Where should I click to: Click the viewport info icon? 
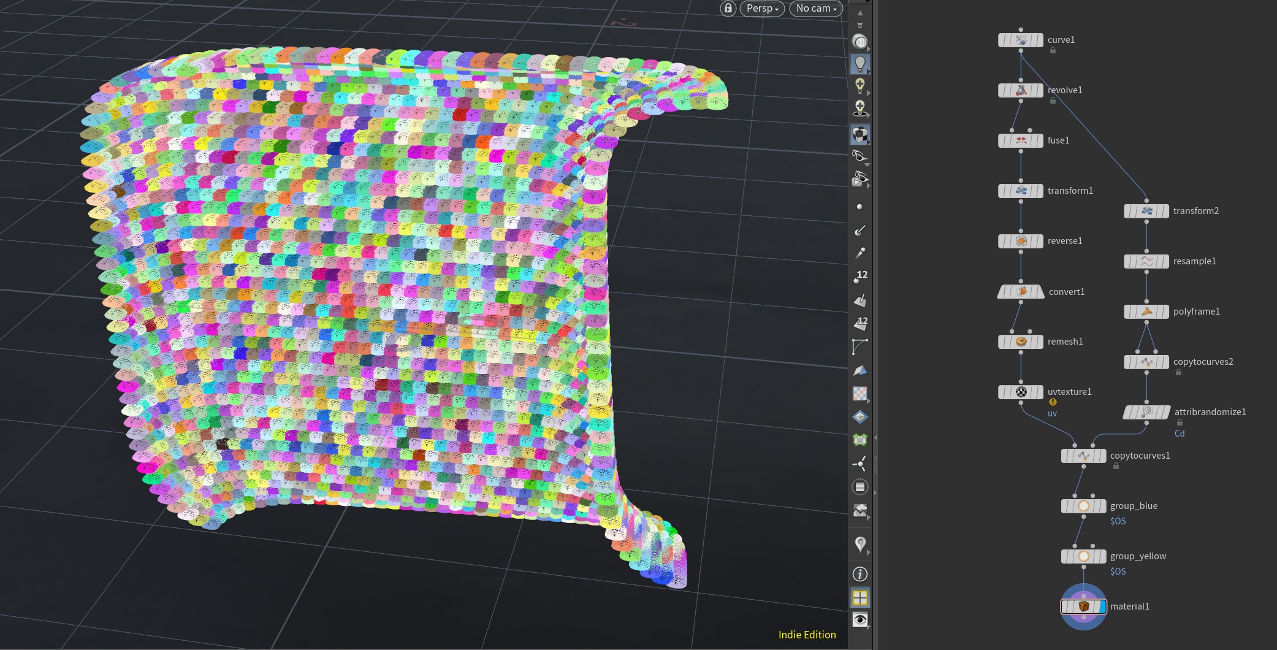(x=860, y=574)
